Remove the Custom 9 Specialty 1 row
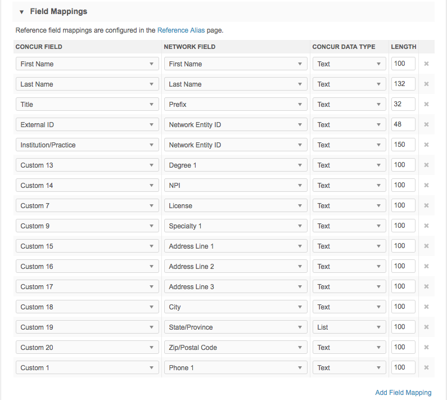The height and width of the screenshot is (400, 447). pos(426,226)
